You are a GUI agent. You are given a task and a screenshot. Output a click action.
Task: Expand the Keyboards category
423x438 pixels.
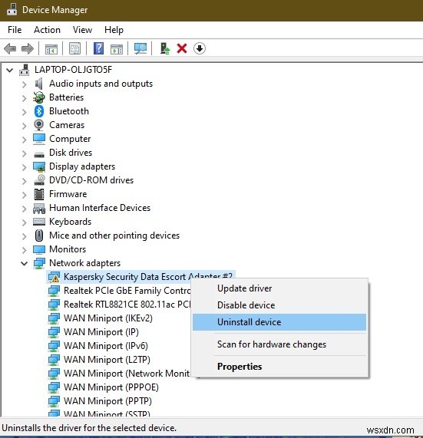coord(25,222)
